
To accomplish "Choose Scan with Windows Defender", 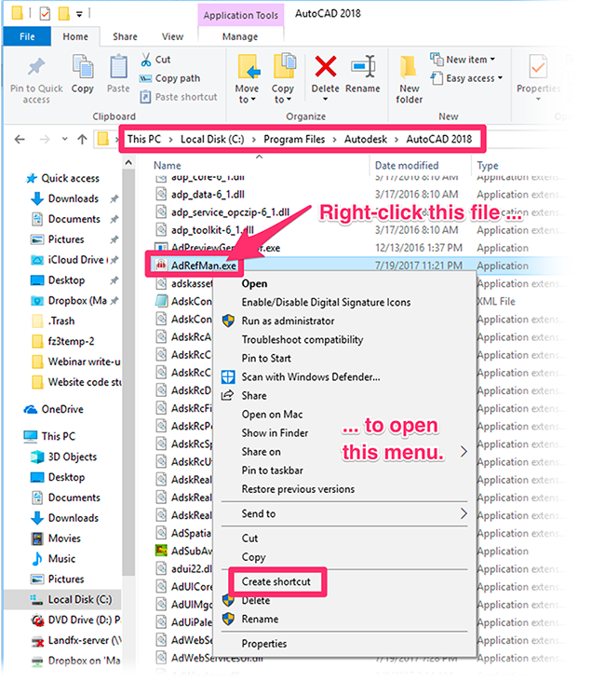I will 311,377.
